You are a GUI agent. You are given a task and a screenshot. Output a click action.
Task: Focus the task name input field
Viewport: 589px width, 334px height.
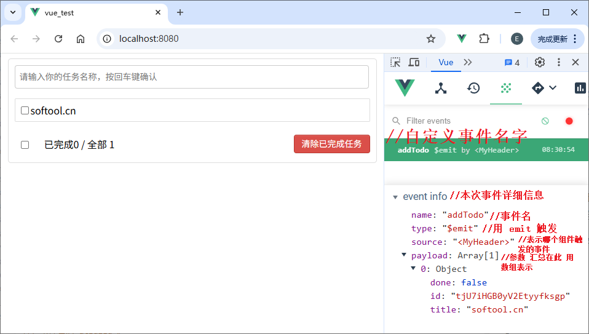191,77
